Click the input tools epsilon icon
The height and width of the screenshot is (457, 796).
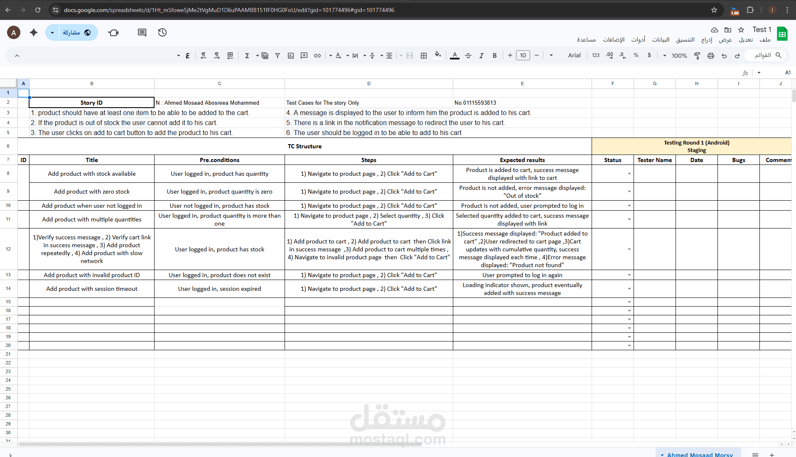pos(188,56)
